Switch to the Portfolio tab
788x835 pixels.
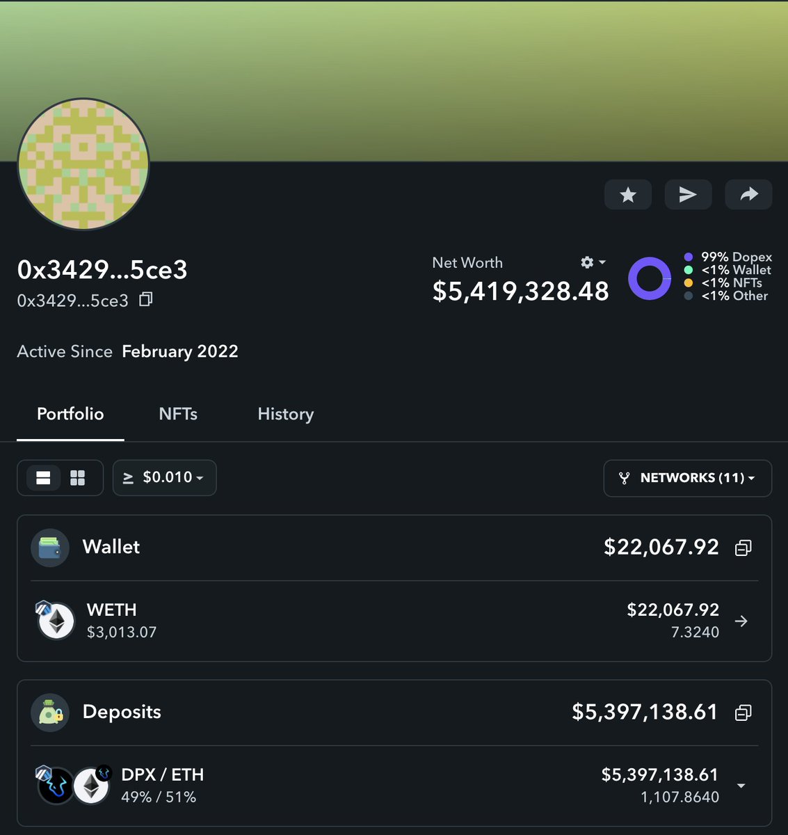(x=70, y=414)
